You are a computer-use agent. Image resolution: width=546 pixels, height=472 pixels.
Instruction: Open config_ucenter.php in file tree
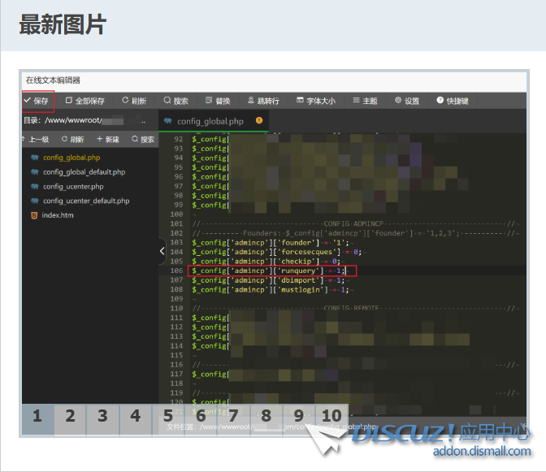point(73,187)
